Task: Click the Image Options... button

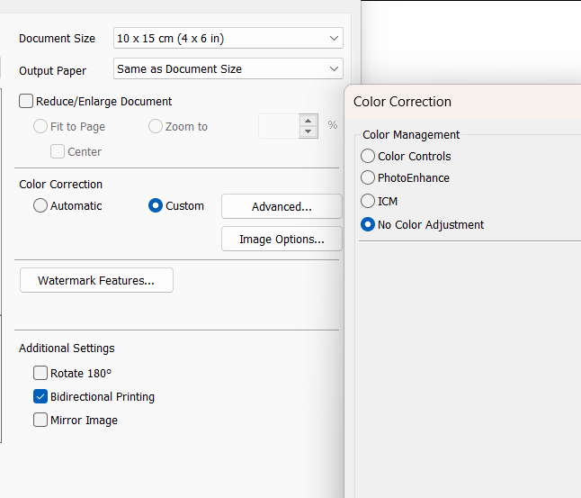Action: click(282, 240)
